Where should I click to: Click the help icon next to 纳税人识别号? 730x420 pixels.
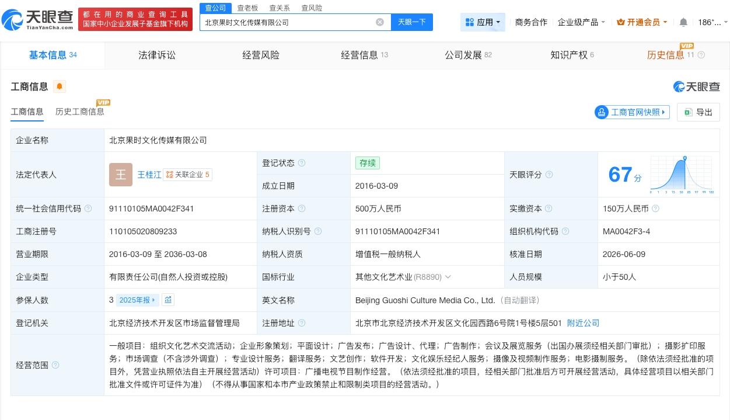pos(318,231)
